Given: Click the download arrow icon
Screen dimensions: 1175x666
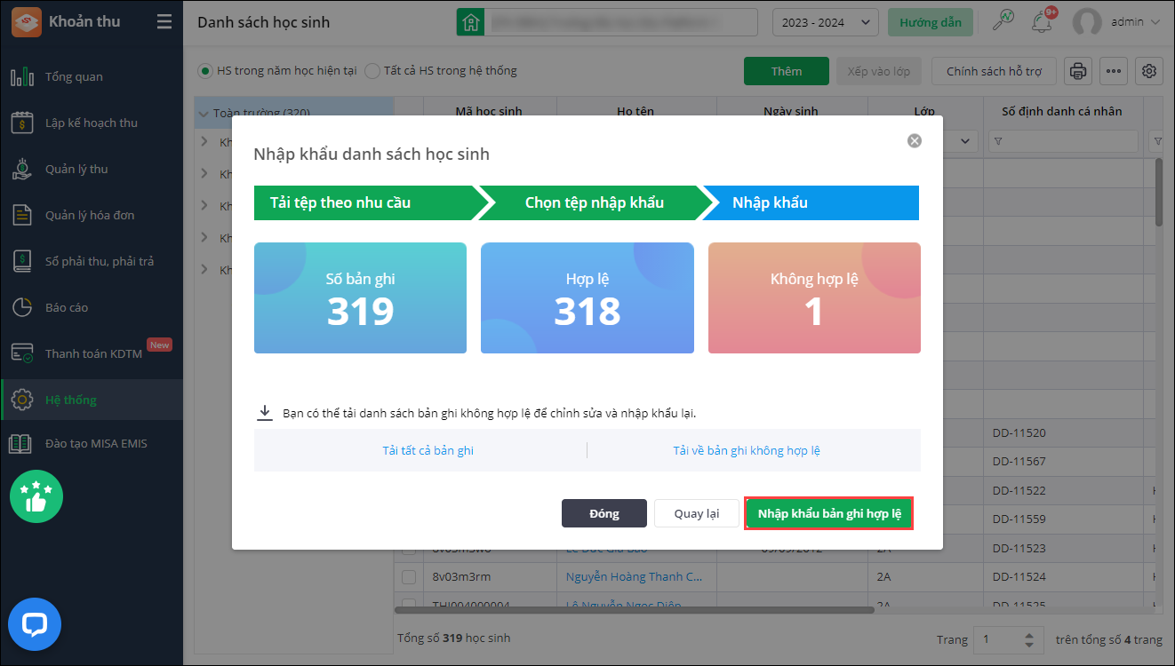Looking at the screenshot, I should click(x=265, y=413).
